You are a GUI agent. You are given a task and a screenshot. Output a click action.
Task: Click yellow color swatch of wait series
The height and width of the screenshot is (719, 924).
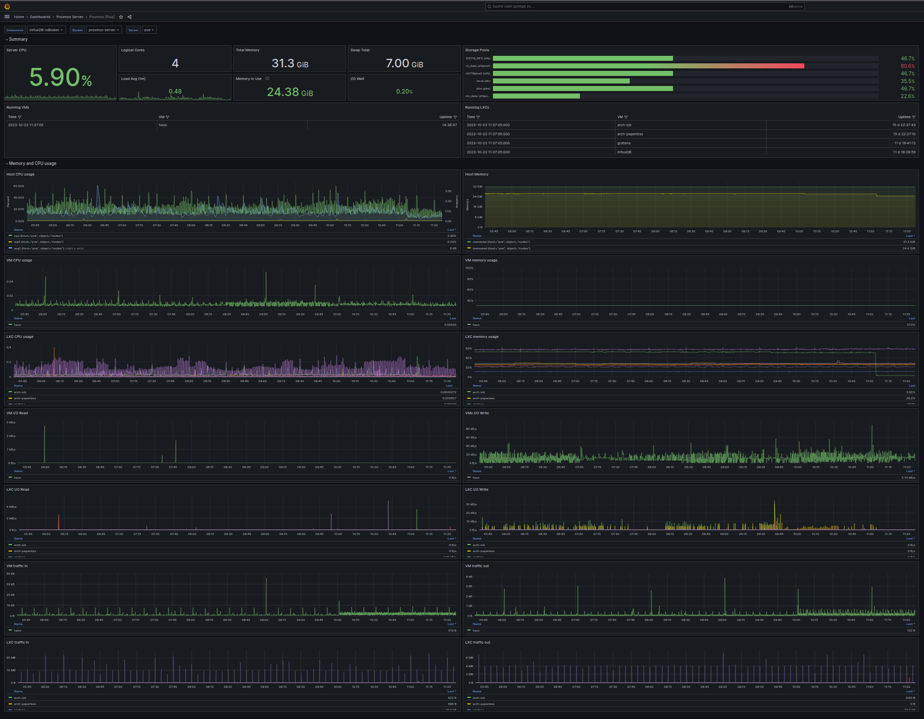click(10, 242)
